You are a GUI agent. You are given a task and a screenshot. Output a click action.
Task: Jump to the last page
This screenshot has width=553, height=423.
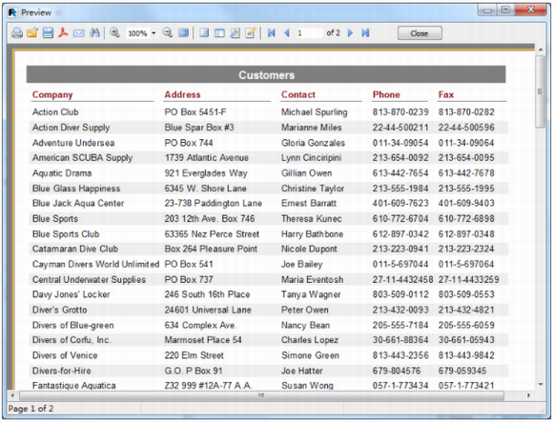pyautogui.click(x=365, y=33)
